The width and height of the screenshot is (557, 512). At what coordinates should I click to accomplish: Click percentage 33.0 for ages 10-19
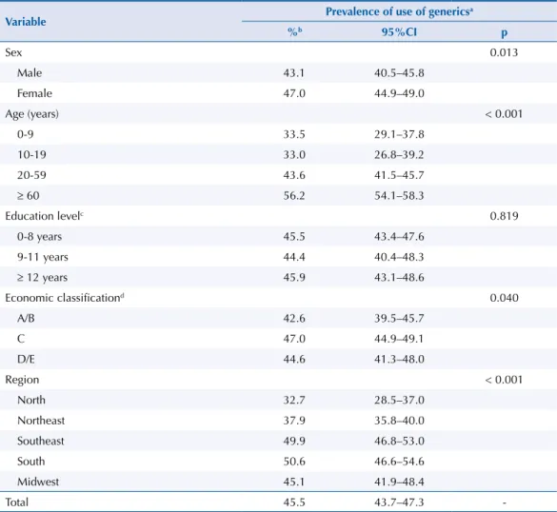(x=294, y=155)
